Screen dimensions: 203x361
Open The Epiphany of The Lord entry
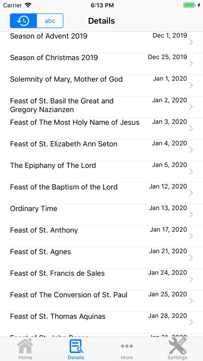(101, 171)
